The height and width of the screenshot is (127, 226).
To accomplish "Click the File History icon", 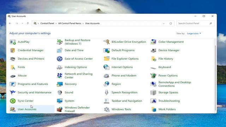I will (153, 59).
